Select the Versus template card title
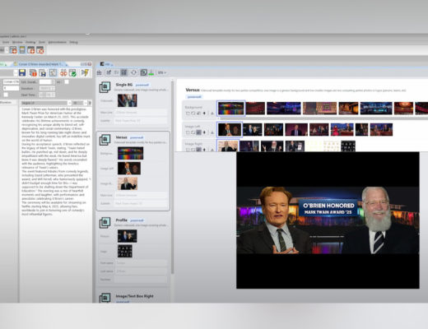The image size is (428, 329). click(122, 137)
